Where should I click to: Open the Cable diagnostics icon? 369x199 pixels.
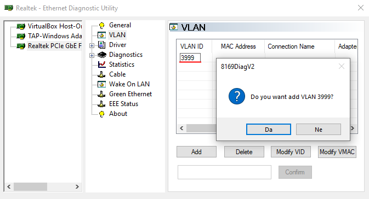[101, 74]
